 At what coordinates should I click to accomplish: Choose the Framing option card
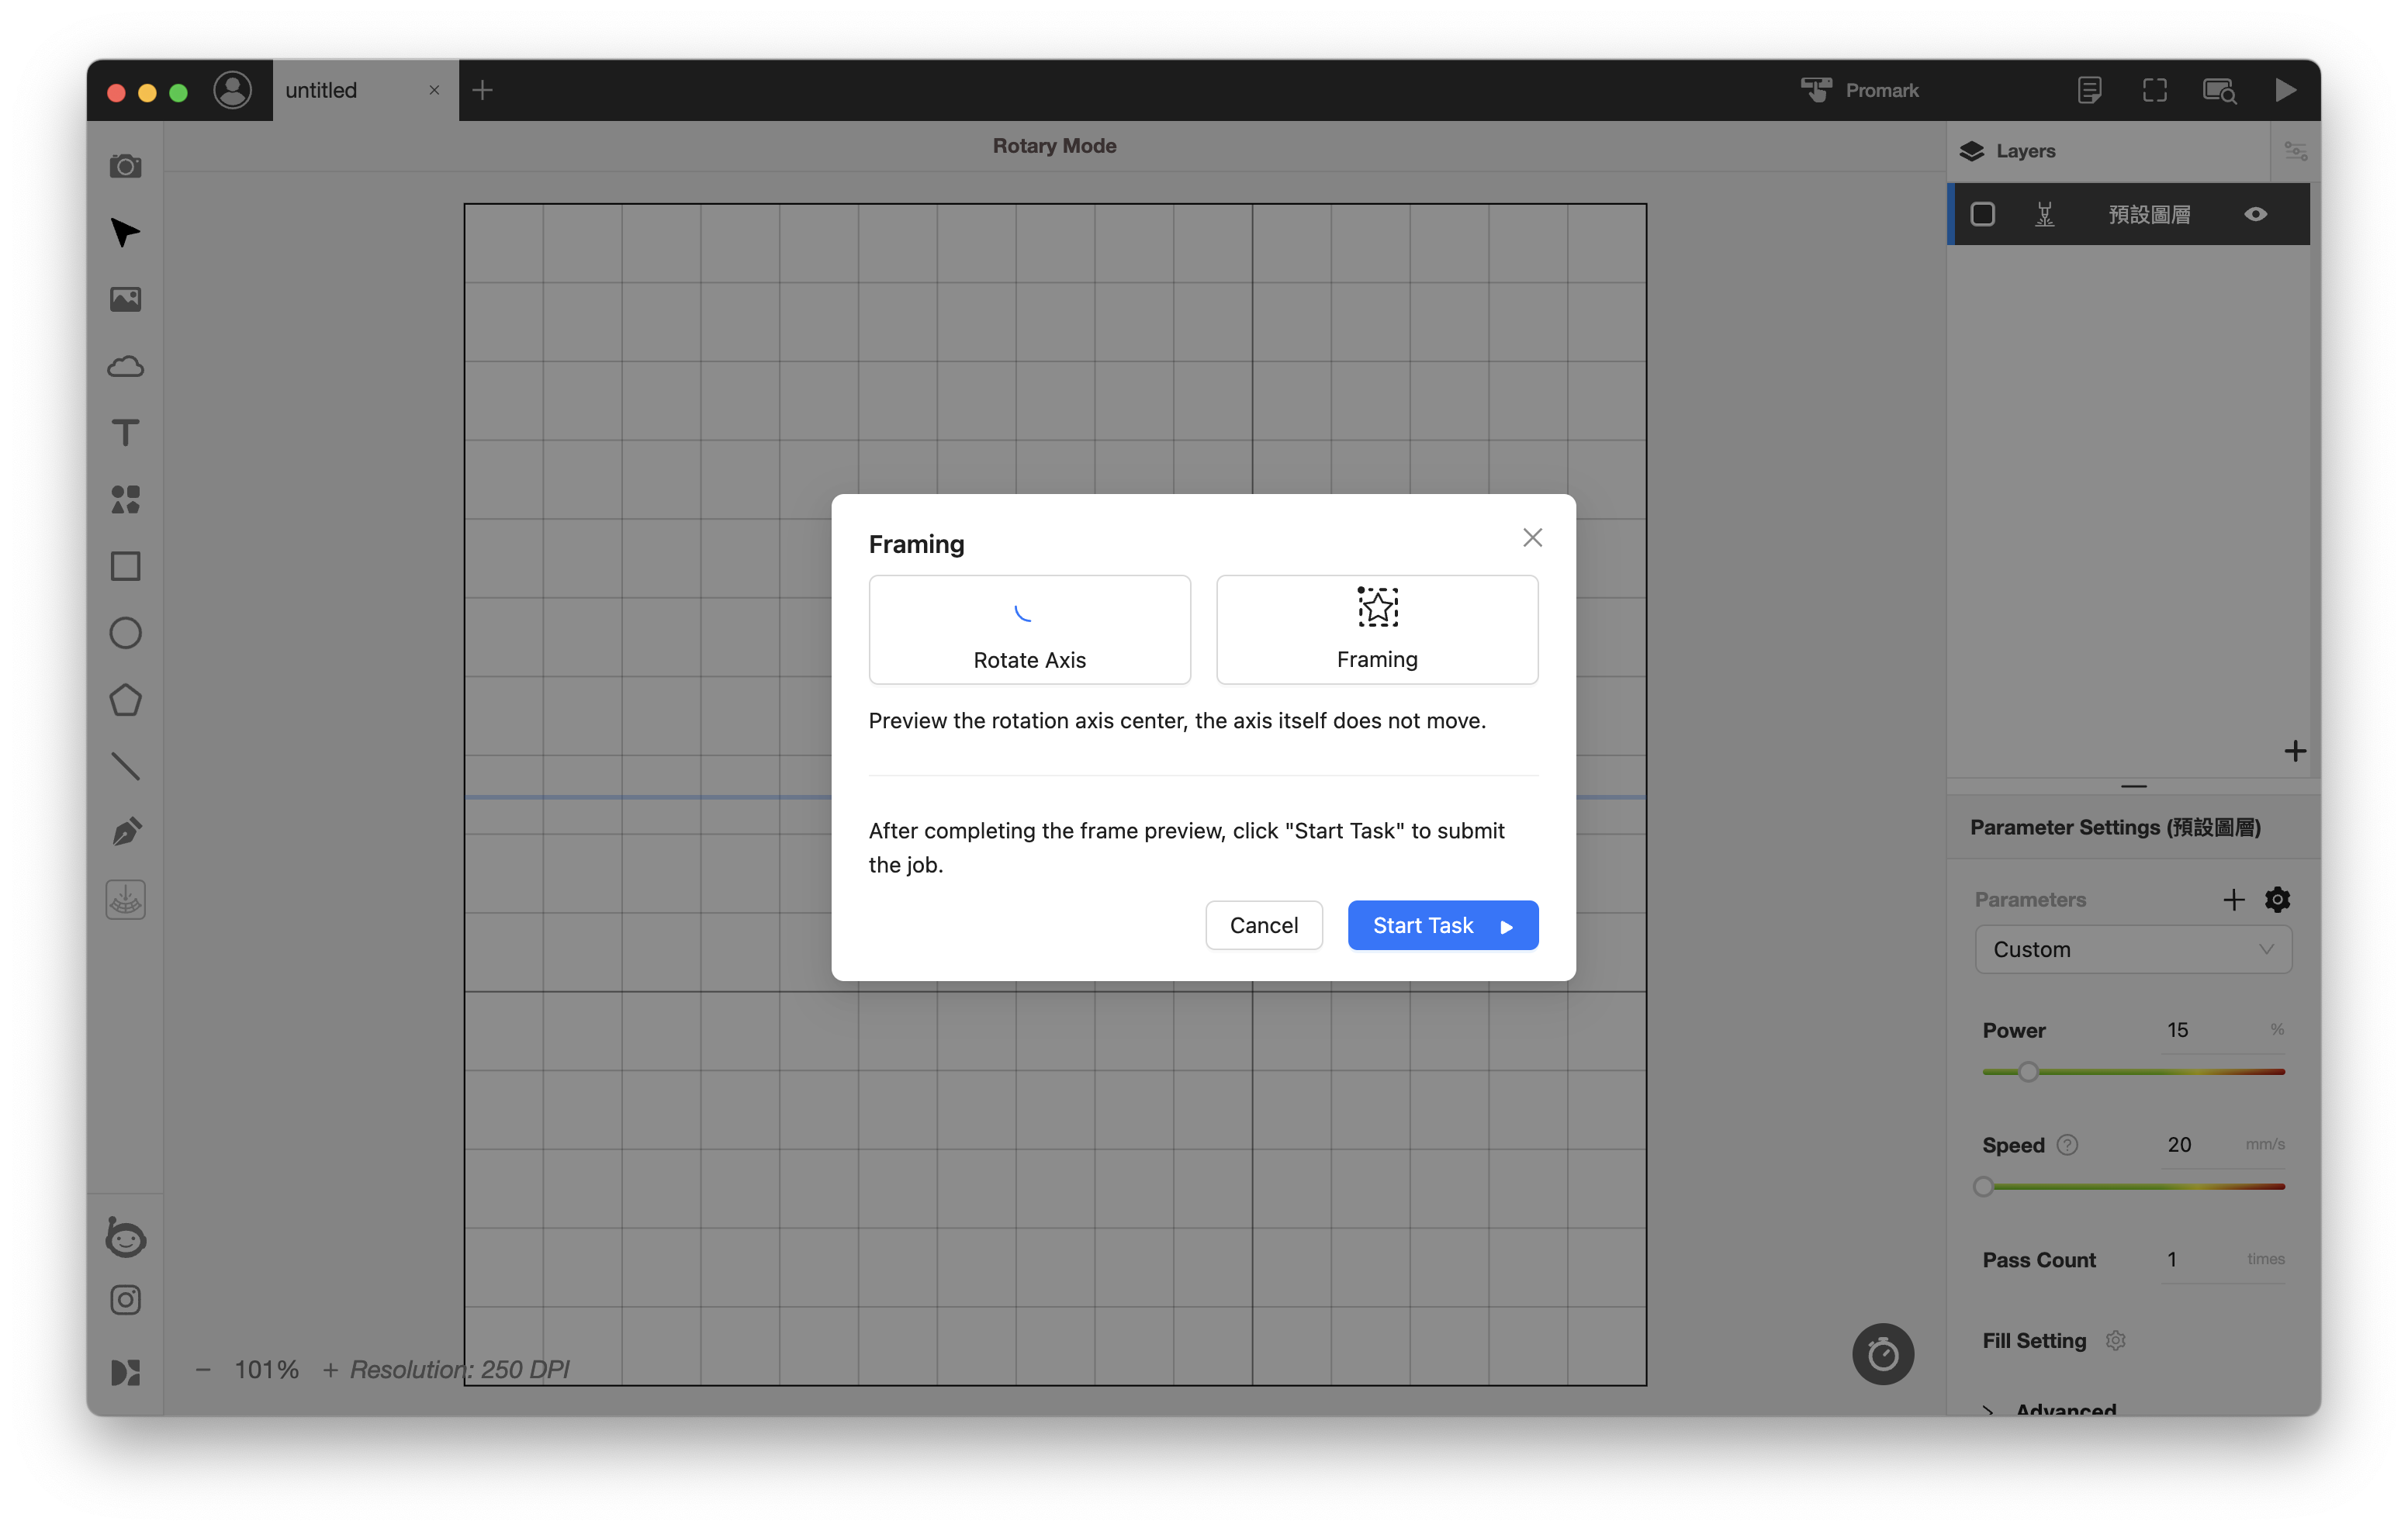point(1377,629)
